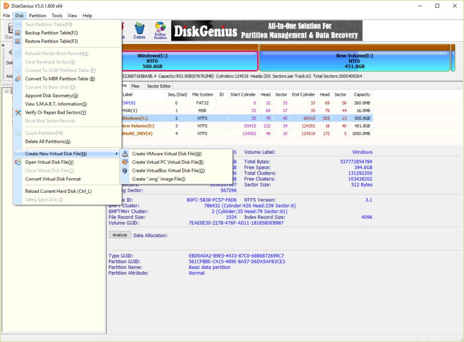Click the Type GUID value
The height and width of the screenshot is (342, 464).
237,256
